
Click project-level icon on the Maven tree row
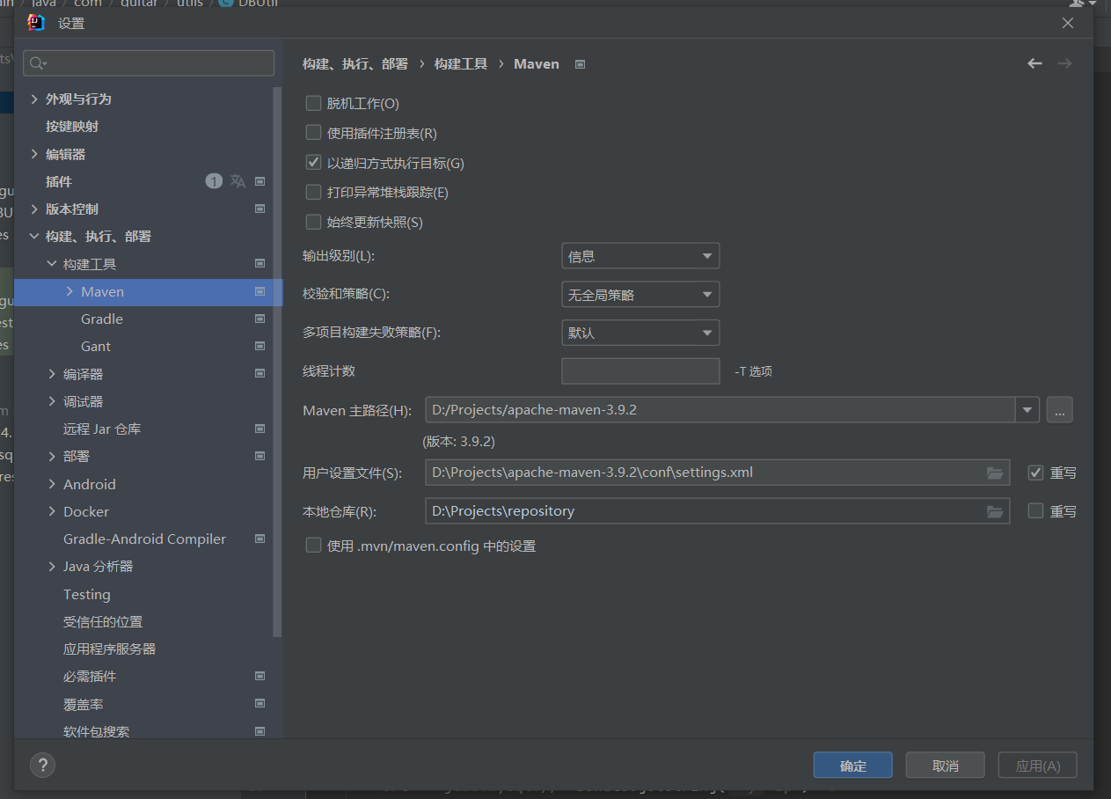pos(259,291)
